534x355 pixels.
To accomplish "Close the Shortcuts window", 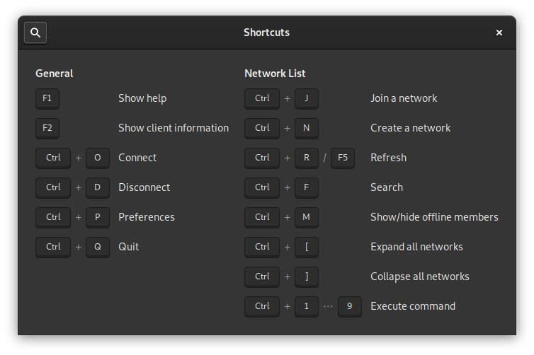I will [499, 33].
